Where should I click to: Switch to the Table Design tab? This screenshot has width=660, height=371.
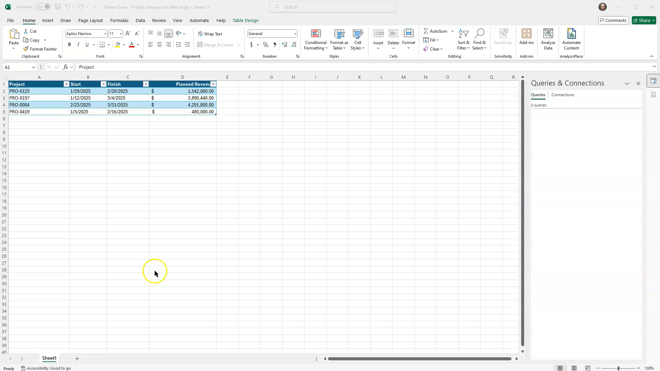[x=245, y=20]
